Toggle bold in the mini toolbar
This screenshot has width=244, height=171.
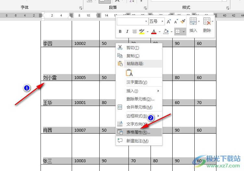pyautogui.click(x=120, y=32)
